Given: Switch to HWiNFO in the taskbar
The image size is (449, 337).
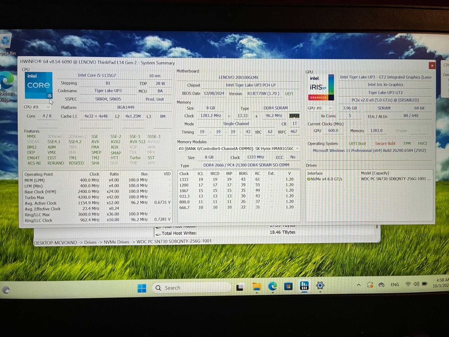Looking at the screenshot, I should (304, 285).
